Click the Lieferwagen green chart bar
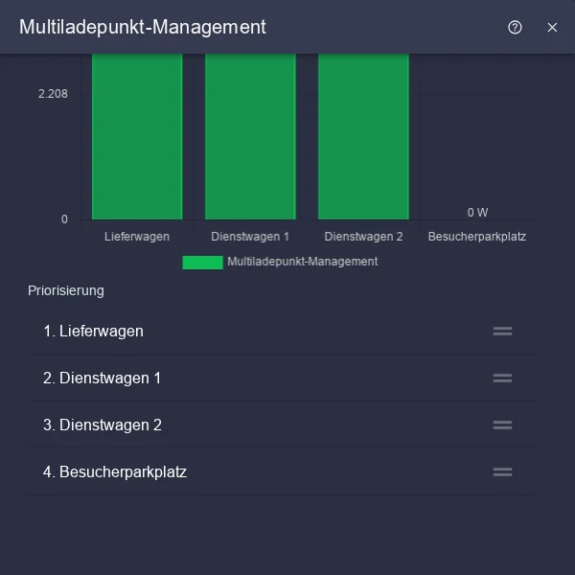This screenshot has width=575, height=575. [137, 136]
